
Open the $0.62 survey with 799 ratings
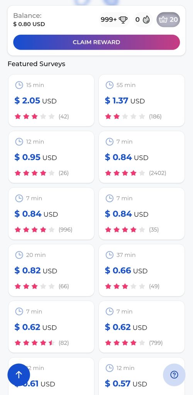click(142, 327)
